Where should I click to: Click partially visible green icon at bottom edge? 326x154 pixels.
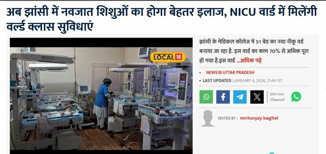coord(272,153)
